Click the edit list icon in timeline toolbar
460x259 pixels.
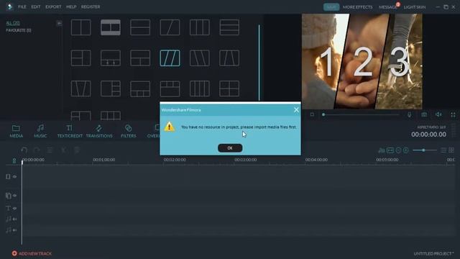(x=50, y=150)
